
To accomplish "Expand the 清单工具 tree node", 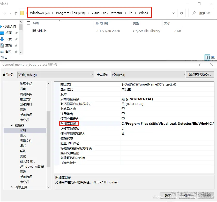I will pyautogui.click(x=12, y=187).
